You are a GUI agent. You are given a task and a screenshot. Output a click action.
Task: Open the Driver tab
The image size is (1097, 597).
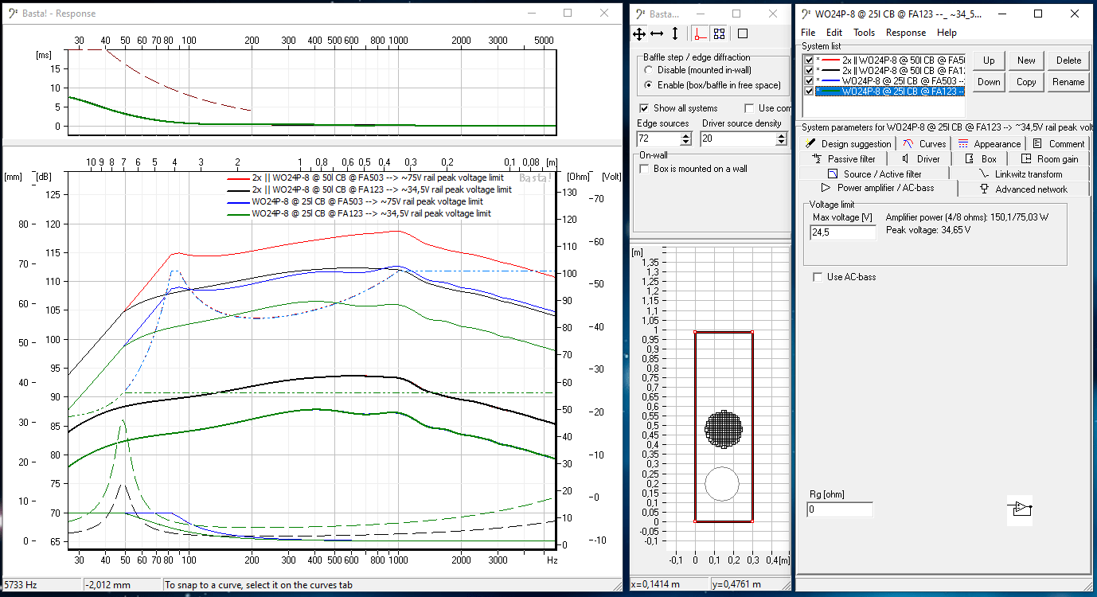click(920, 159)
